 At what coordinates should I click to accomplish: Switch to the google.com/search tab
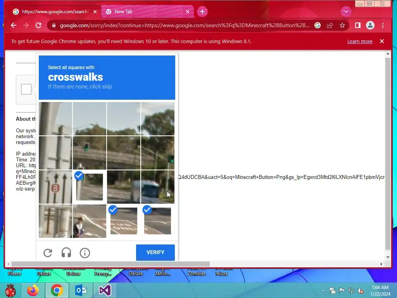pyautogui.click(x=55, y=12)
